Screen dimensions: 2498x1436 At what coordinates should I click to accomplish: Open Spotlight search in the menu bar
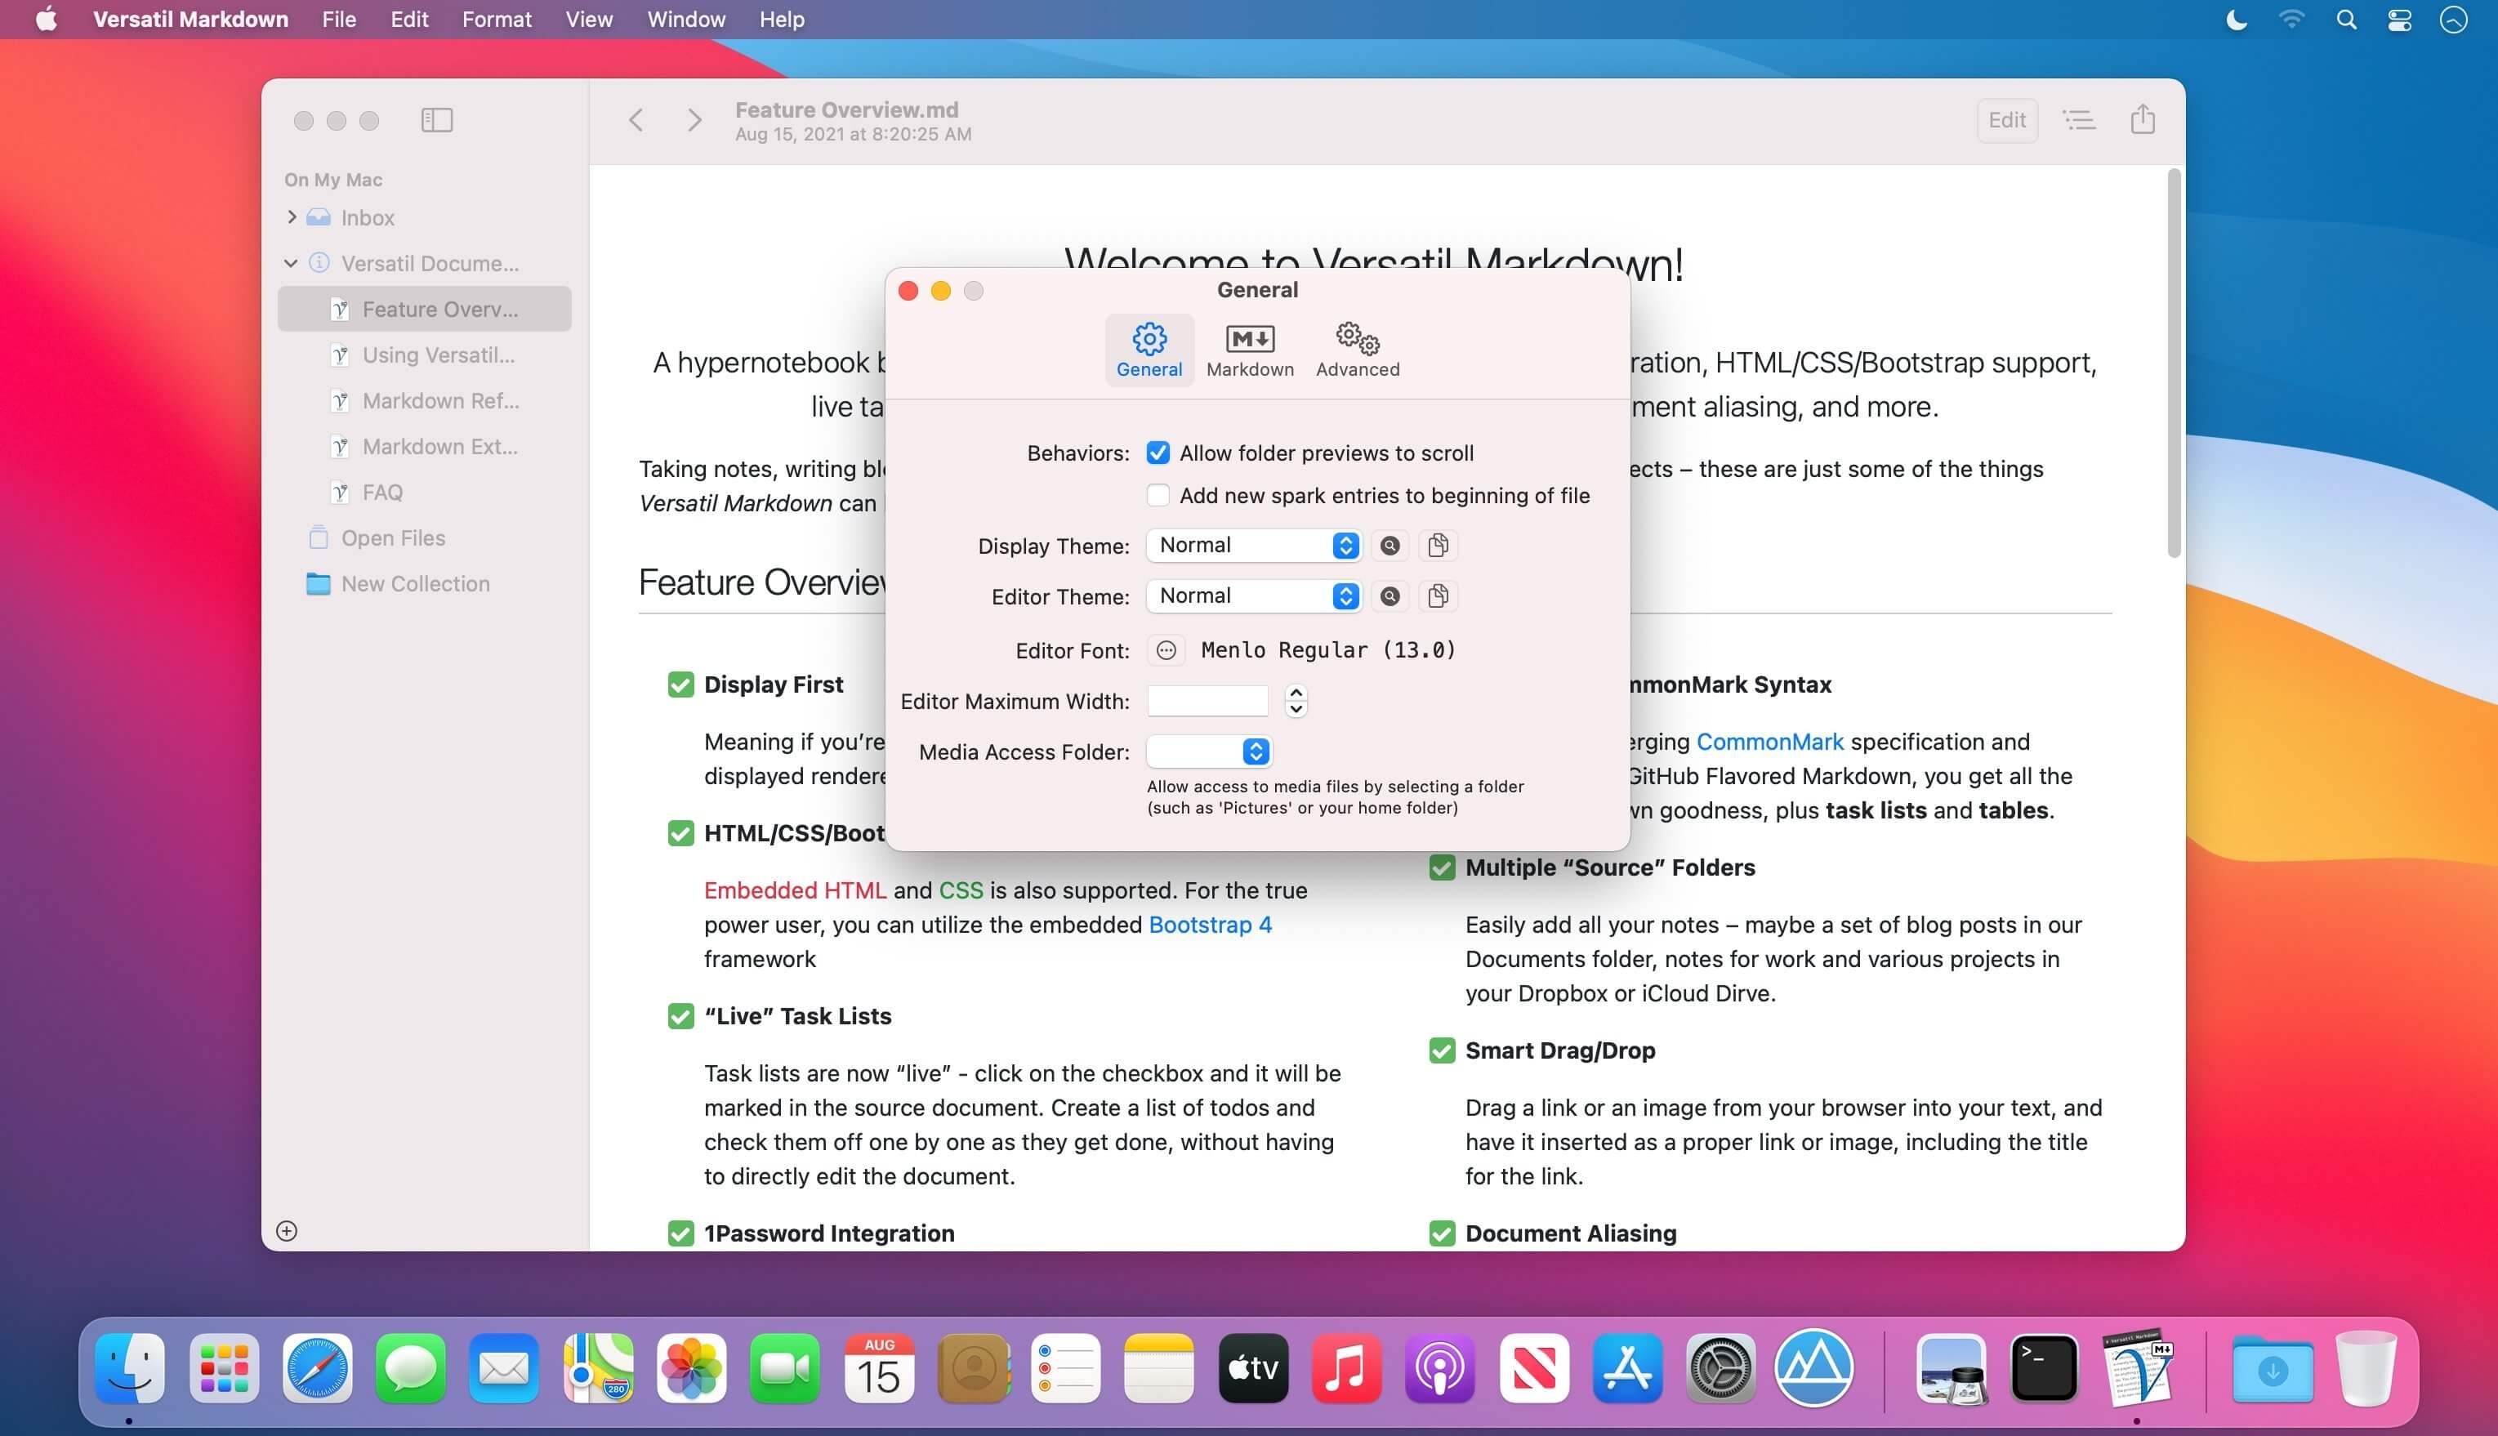tap(2346, 20)
